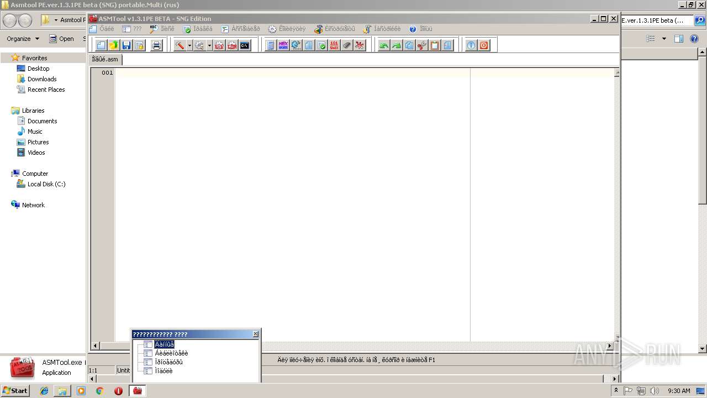Click the gray eraser-like icon before the bug icon
Viewport: 707px width, 398px height.
point(347,45)
